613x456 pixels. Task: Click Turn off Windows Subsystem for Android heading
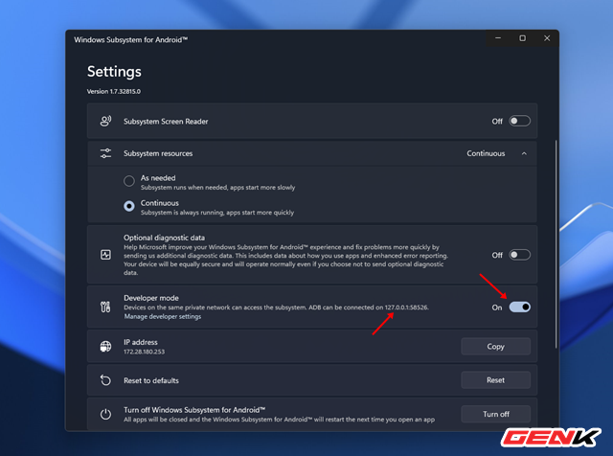[194, 410]
